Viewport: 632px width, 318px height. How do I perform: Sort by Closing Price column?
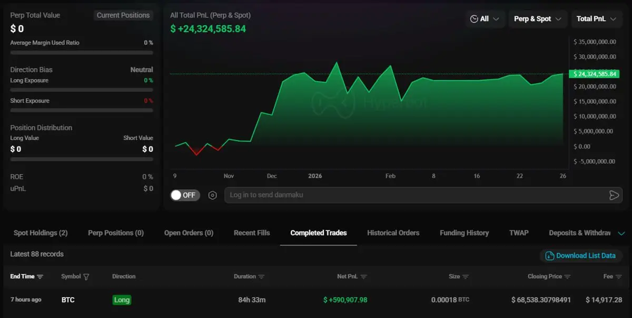549,276
